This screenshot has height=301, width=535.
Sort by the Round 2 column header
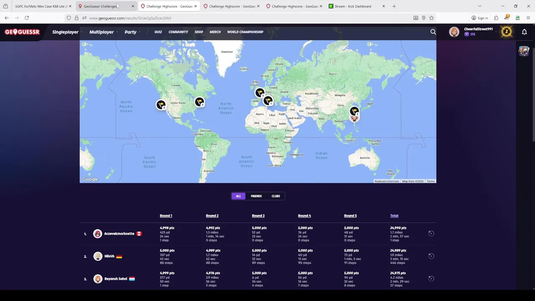pyautogui.click(x=212, y=216)
